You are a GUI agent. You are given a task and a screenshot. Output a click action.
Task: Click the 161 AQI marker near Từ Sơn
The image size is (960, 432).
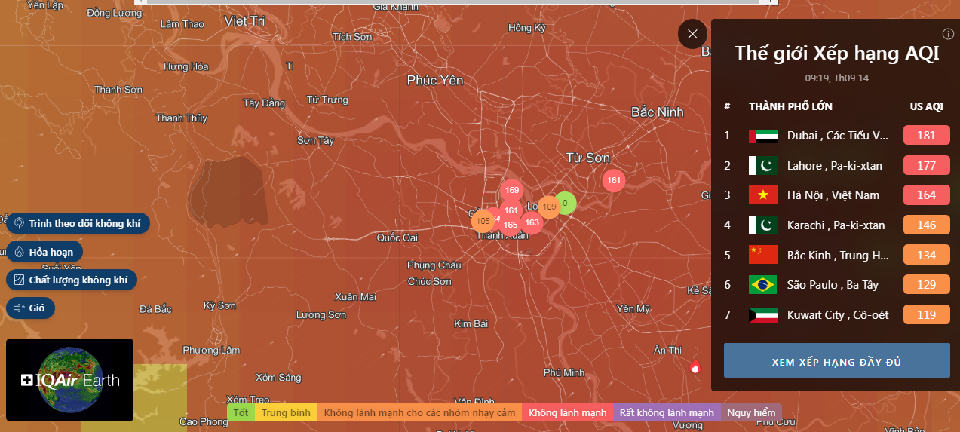pos(614,180)
